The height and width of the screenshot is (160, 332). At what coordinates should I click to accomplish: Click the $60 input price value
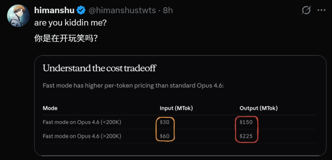[165, 136]
